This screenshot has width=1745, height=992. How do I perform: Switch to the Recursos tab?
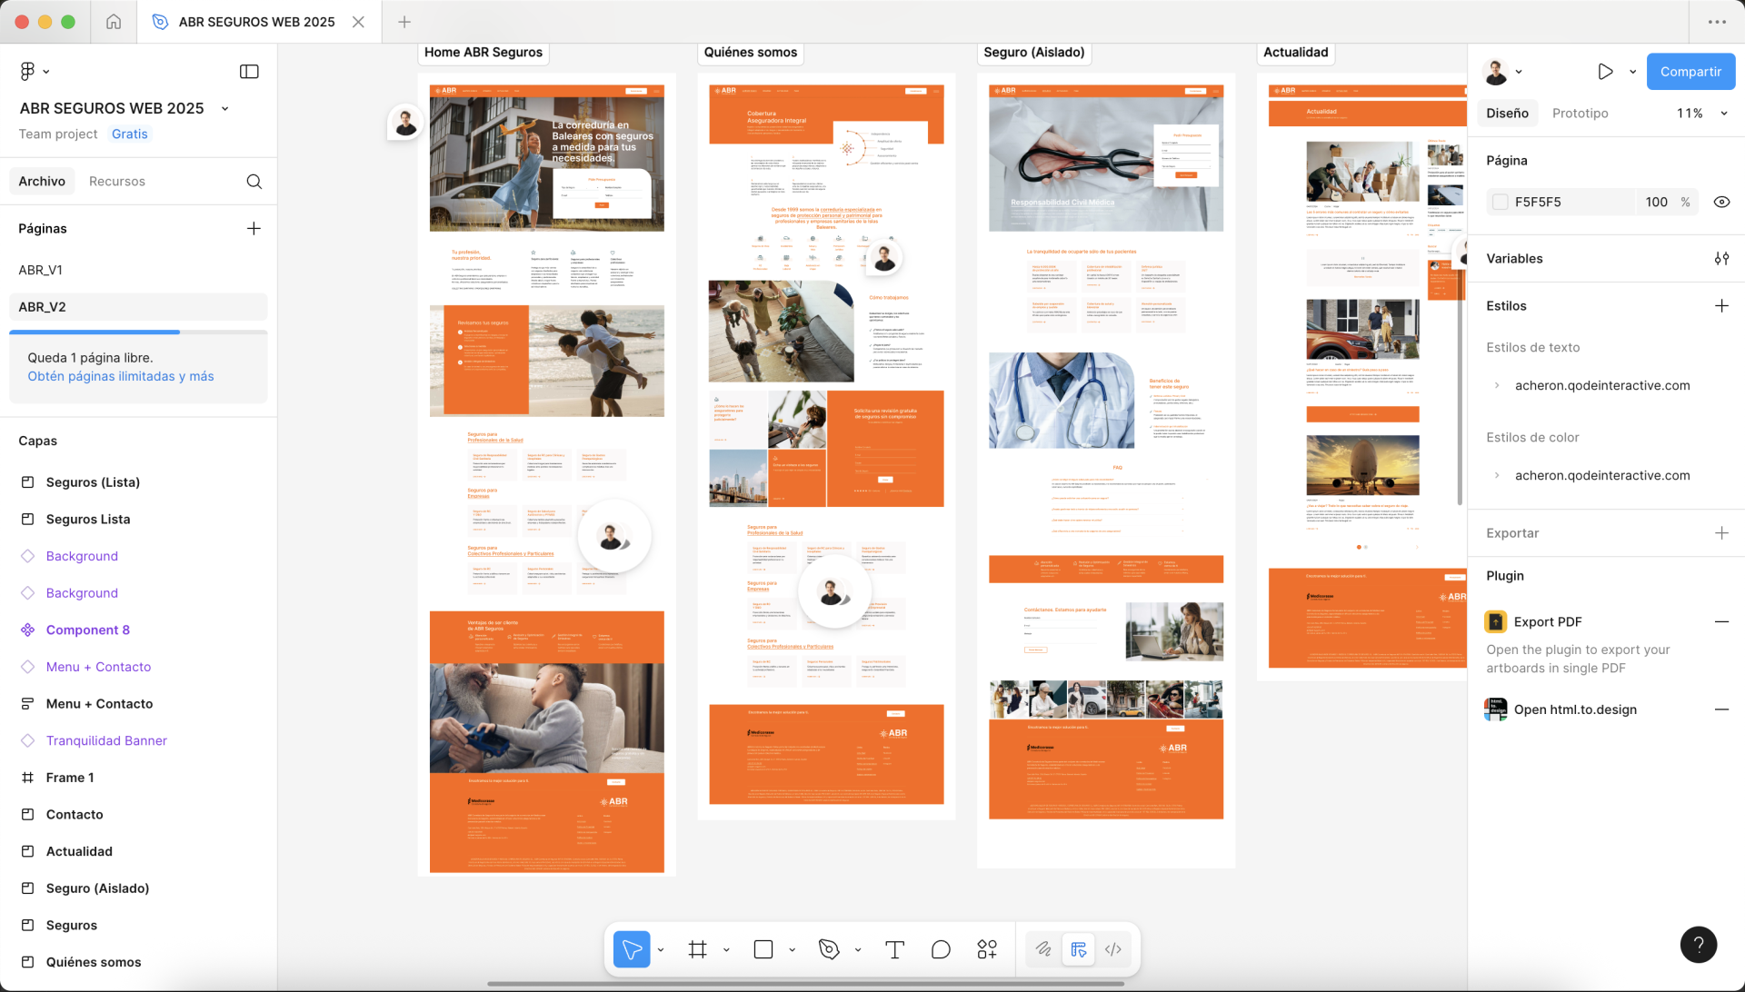click(x=117, y=182)
